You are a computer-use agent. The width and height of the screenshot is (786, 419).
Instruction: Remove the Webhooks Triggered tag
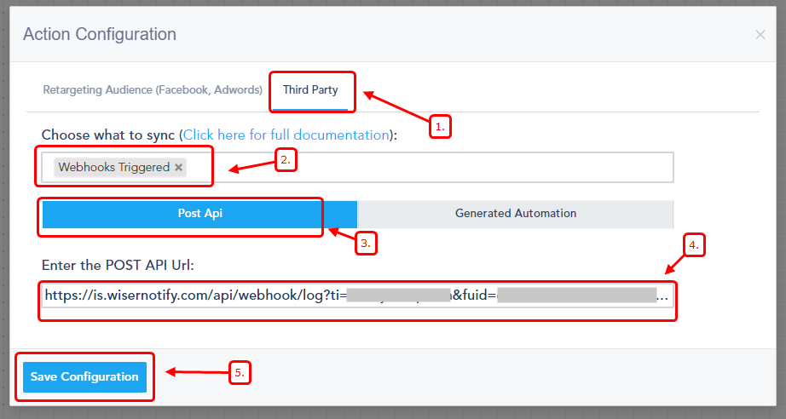click(178, 168)
